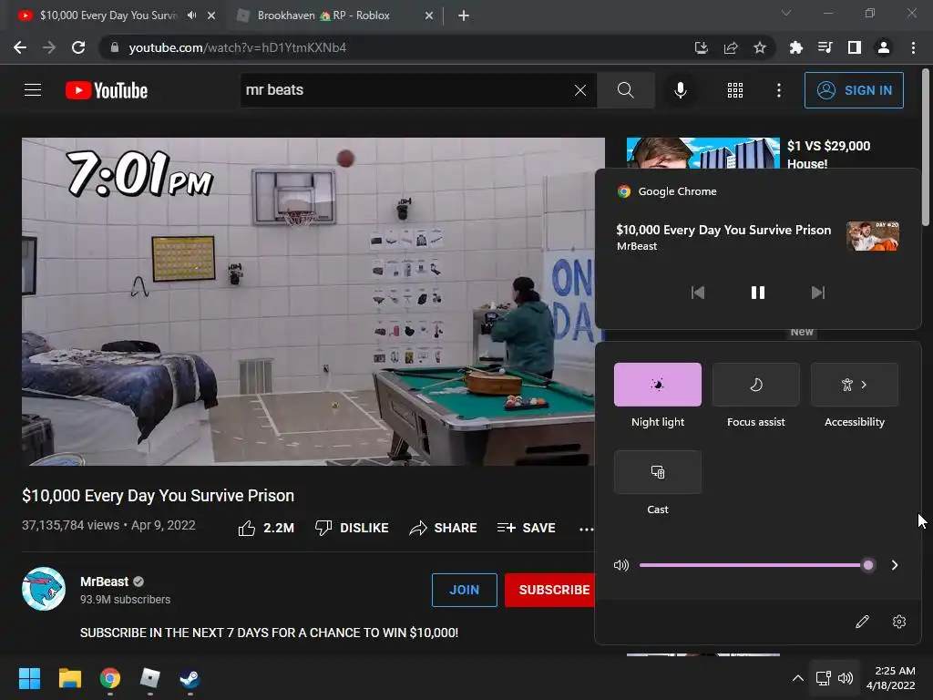Toggle the Chrome side panel icon
933x700 pixels.
coord(855,47)
